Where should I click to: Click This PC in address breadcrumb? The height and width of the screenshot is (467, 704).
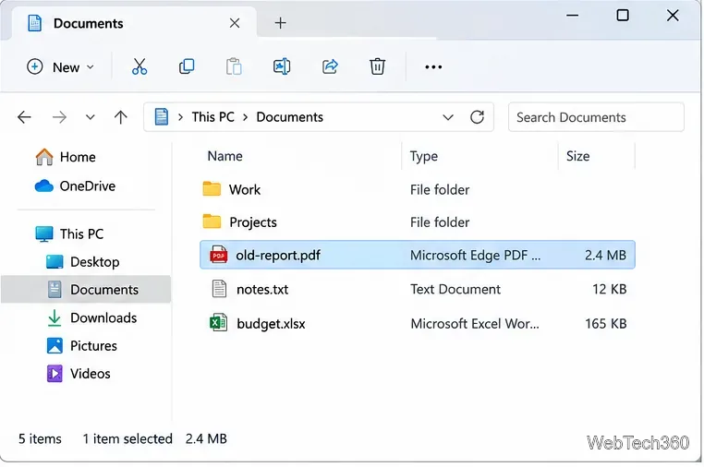coord(212,116)
